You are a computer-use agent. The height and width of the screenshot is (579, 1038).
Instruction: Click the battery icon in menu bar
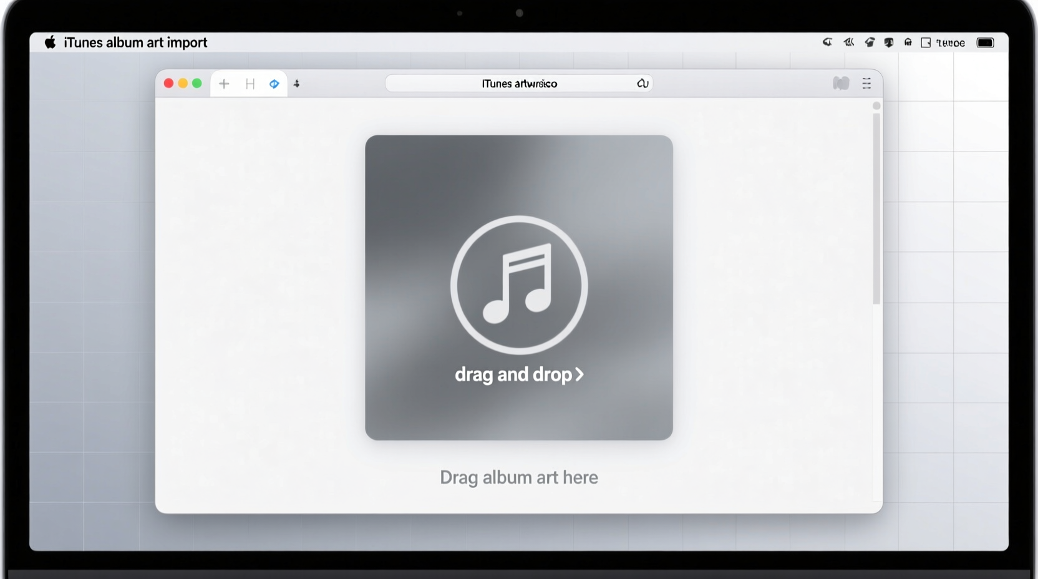pyautogui.click(x=986, y=42)
